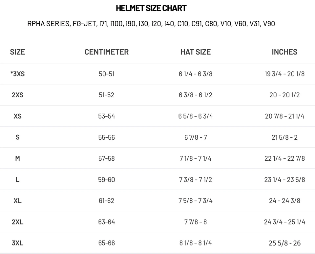Viewport: 315px width, 254px height.
Task: Click the 19 3/4 - 20 1/8 inches cell
Action: [284, 74]
